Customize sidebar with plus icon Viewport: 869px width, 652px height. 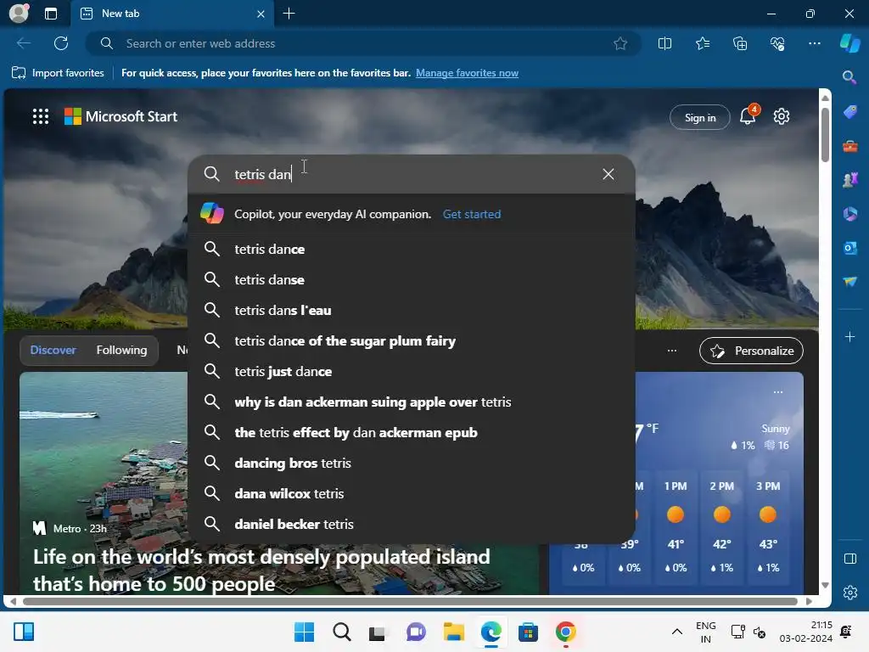click(x=849, y=336)
